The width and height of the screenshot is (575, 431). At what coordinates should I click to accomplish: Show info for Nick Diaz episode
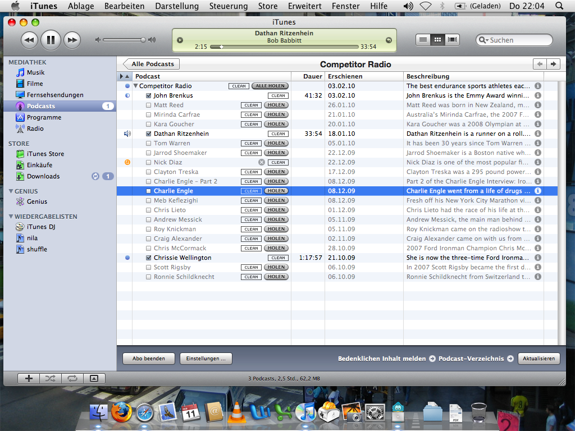[537, 162]
